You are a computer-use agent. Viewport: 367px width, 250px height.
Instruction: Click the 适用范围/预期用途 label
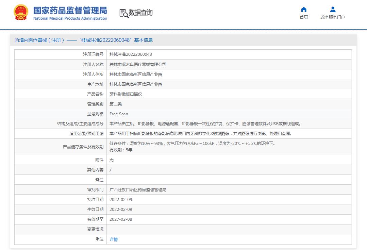click(x=86, y=134)
